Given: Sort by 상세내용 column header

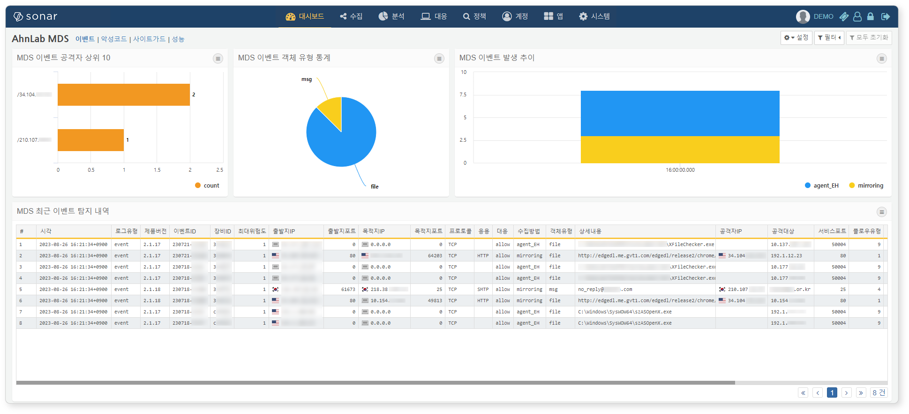Looking at the screenshot, I should point(645,231).
